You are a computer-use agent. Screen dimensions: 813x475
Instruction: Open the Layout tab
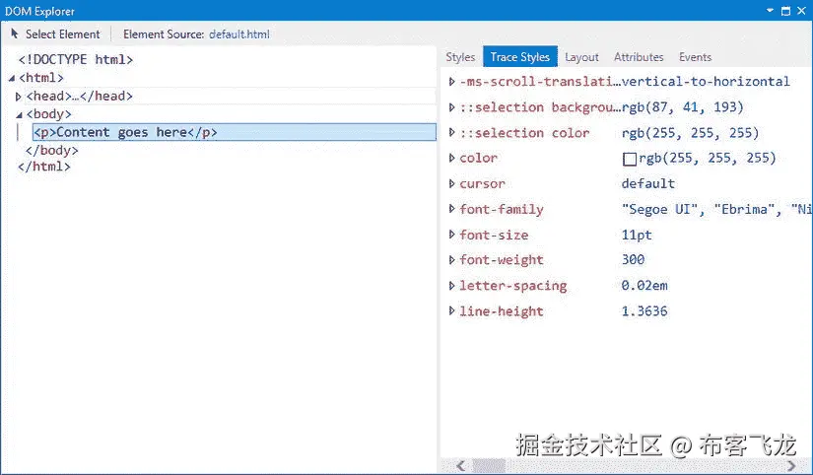pos(581,57)
